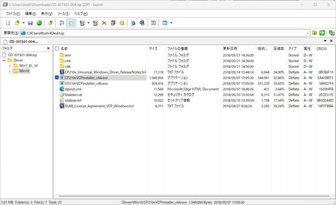Select the Driver folder in tree
The height and width of the screenshot is (205, 336).
tap(18, 60)
